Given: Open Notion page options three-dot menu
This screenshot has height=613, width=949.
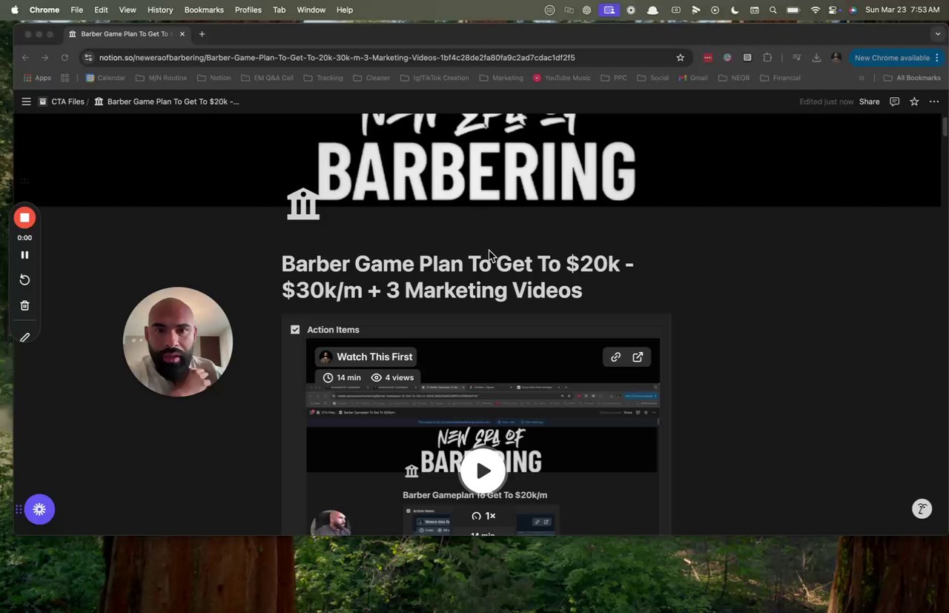Looking at the screenshot, I should pos(933,102).
